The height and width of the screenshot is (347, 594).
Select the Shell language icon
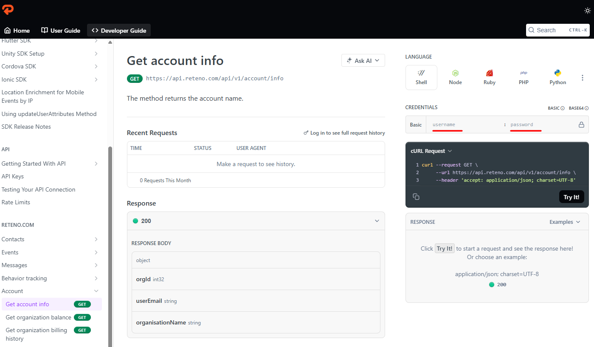point(421,77)
